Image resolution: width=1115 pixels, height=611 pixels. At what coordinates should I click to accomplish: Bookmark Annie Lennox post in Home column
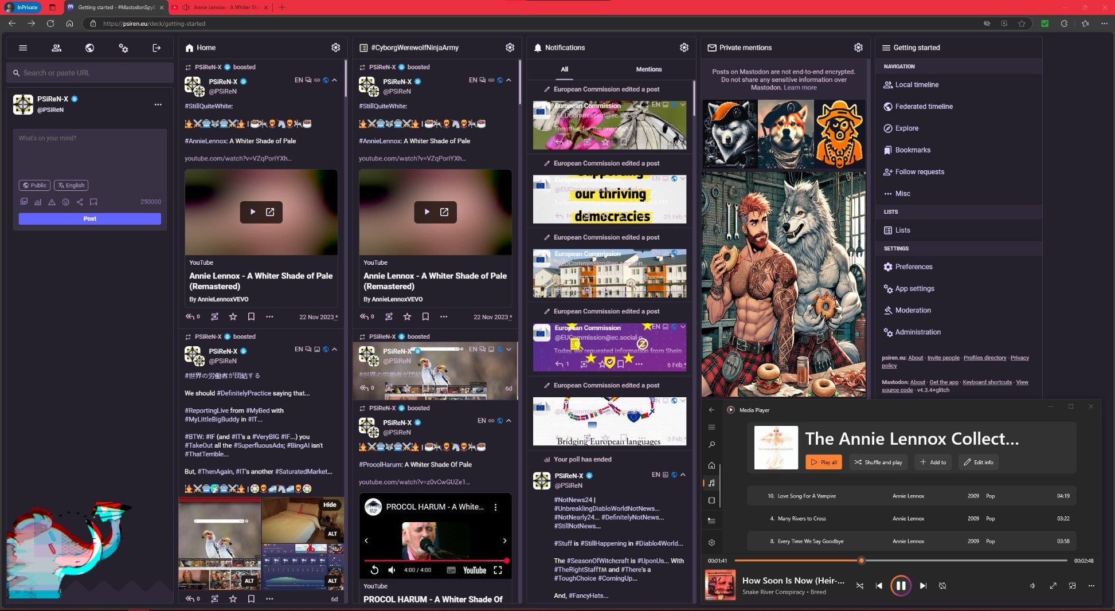tap(251, 316)
